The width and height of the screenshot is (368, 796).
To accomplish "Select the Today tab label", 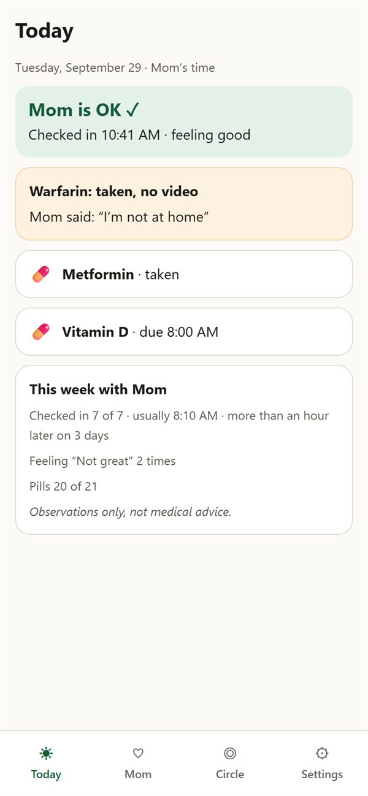I will [x=46, y=774].
